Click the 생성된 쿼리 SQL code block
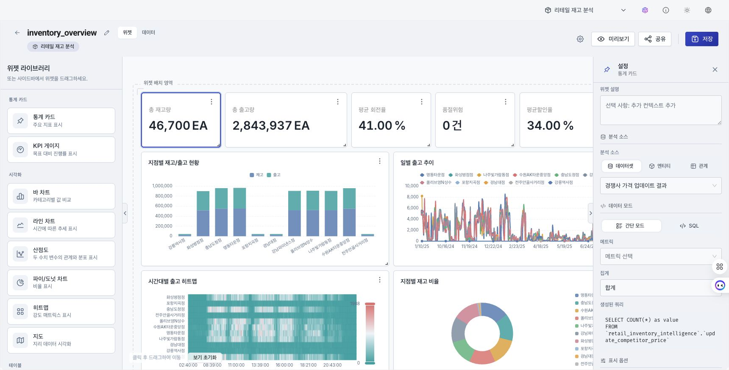729x370 pixels. [661, 331]
